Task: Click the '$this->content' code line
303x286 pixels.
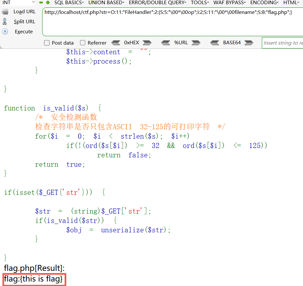Action: point(109,52)
